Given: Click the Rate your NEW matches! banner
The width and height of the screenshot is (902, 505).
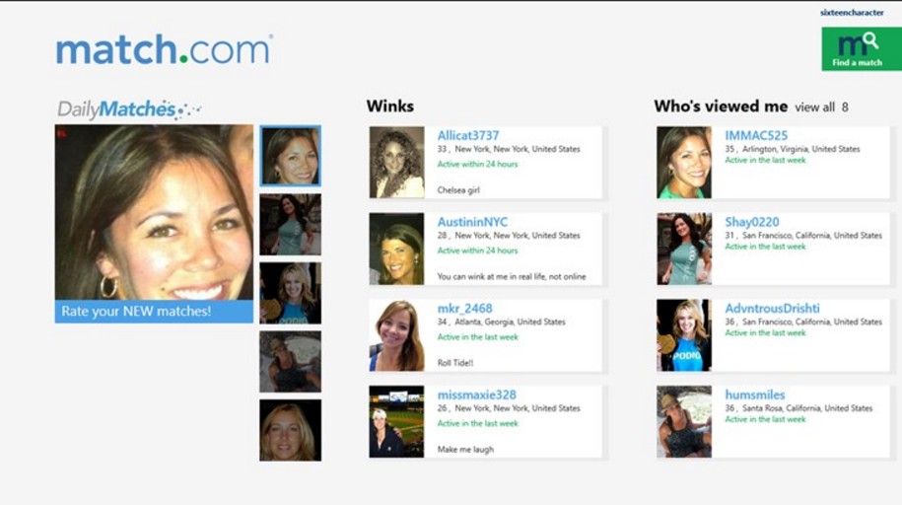Looking at the screenshot, I should (154, 312).
